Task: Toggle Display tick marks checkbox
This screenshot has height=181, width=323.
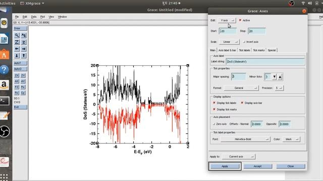Action: coord(214,110)
